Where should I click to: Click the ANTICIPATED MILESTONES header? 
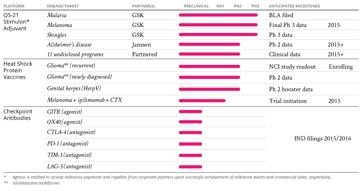[x=294, y=6]
